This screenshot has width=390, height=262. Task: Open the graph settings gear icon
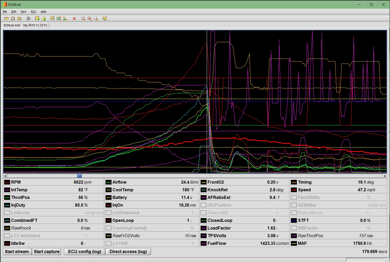coord(53,18)
